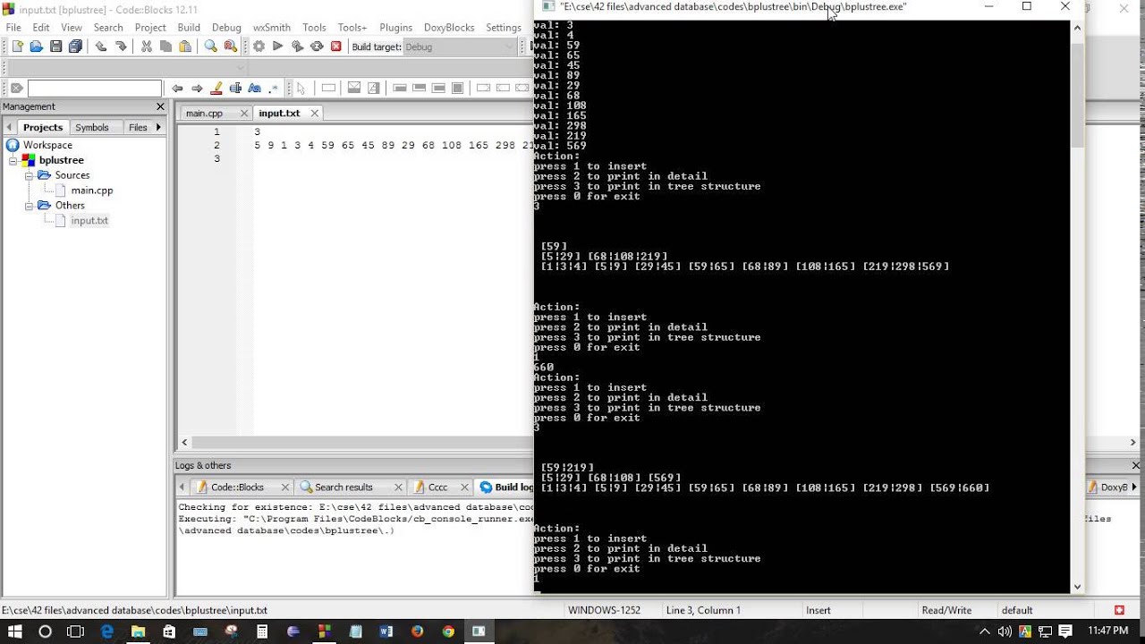The image size is (1145, 644).
Task: Open Chrome from the taskbar
Action: [x=447, y=631]
